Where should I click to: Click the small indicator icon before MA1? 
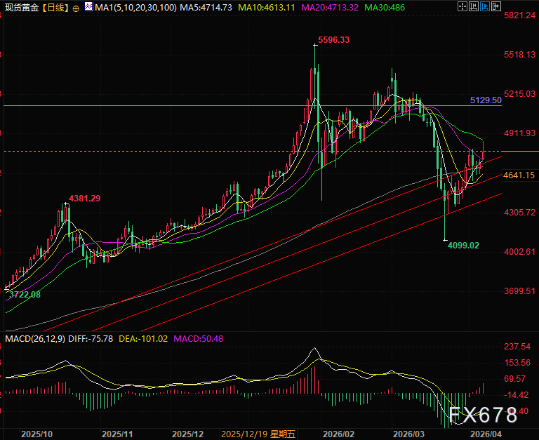click(88, 6)
